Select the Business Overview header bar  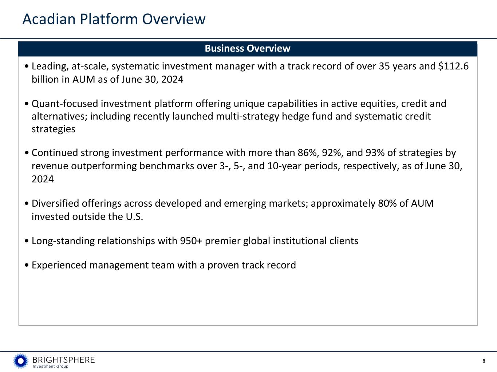click(248, 49)
